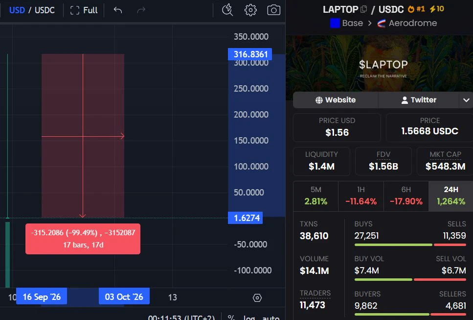The height and width of the screenshot is (320, 473).
Task: Click the buy vol versus sell vol bar
Action: point(410,279)
